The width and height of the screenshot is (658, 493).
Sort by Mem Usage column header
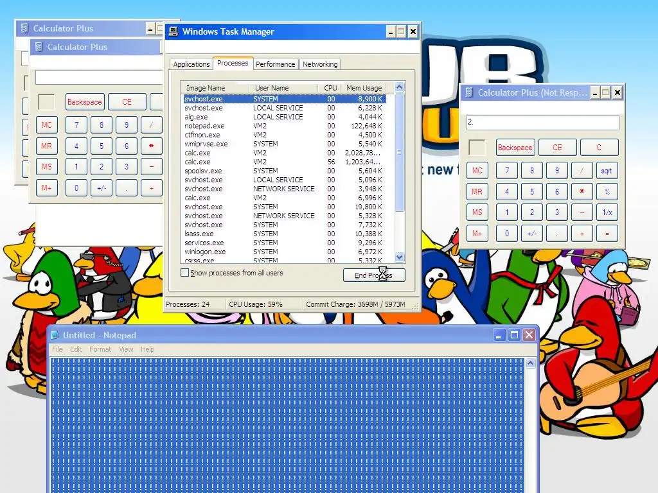[x=364, y=88]
